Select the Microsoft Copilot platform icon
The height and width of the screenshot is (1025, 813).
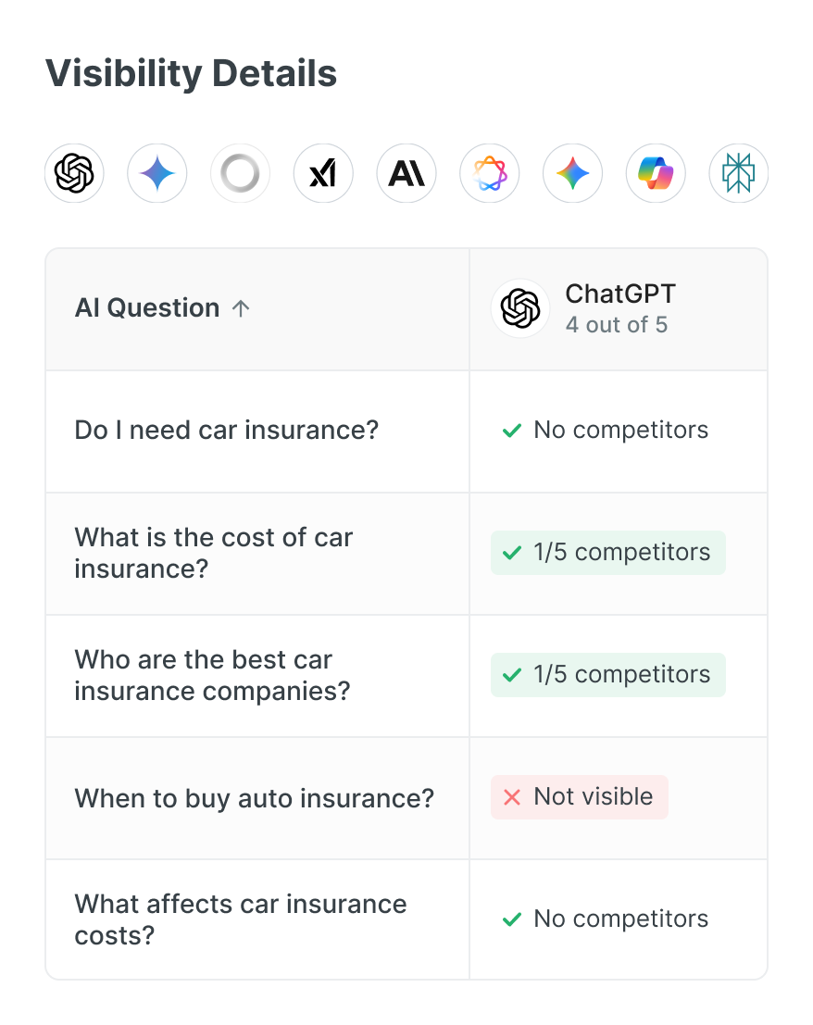[x=656, y=173]
